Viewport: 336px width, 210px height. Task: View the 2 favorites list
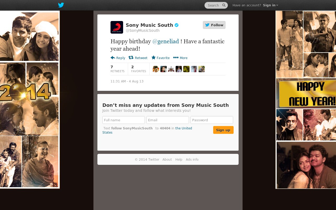[x=139, y=69]
